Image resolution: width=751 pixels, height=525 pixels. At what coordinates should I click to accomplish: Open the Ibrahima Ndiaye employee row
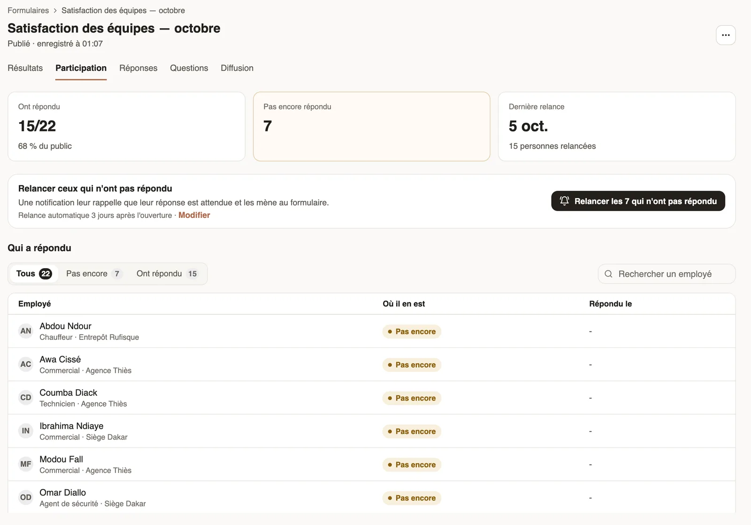tap(372, 431)
